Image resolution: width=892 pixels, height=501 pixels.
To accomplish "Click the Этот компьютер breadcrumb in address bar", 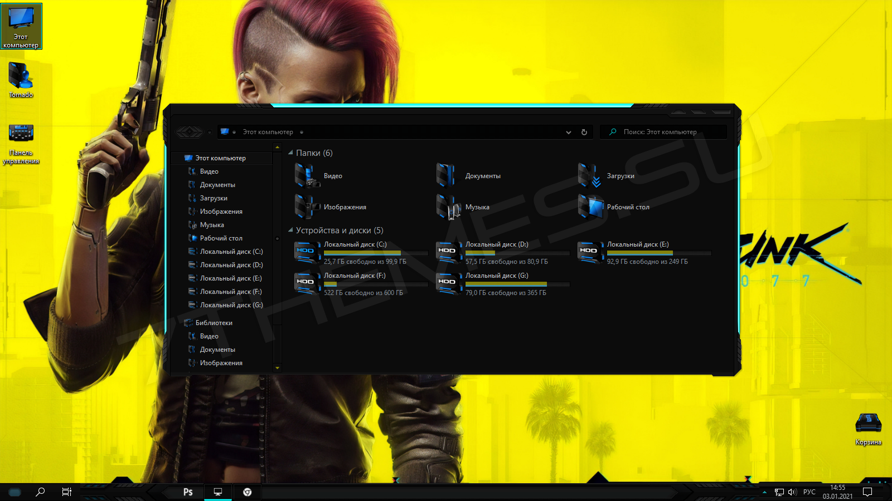I will coord(268,132).
